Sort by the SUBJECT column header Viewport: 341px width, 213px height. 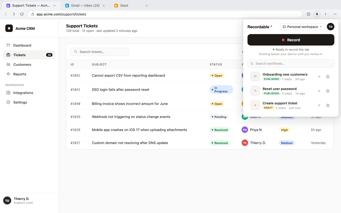tap(99, 64)
